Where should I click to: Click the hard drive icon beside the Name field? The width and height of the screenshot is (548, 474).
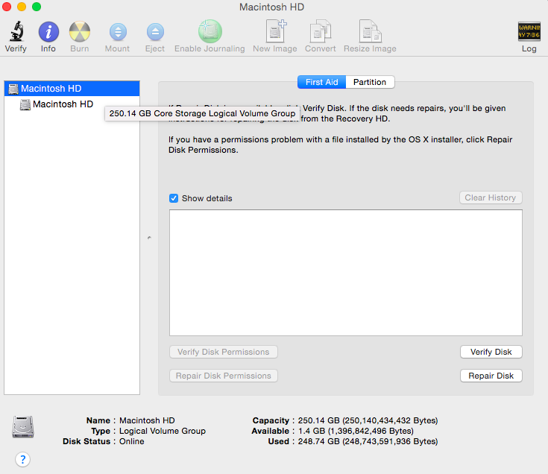(x=23, y=426)
